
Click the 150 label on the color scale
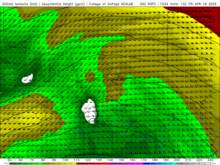pos(121,160)
